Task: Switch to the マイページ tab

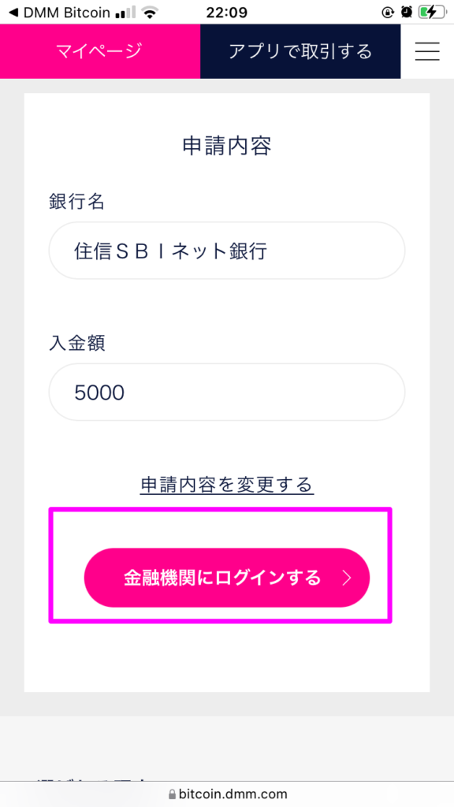Action: click(x=100, y=51)
